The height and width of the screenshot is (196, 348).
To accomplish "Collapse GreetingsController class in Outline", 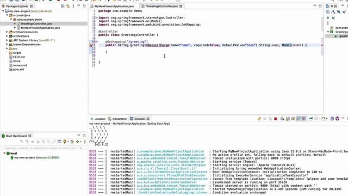I will 328,32.
